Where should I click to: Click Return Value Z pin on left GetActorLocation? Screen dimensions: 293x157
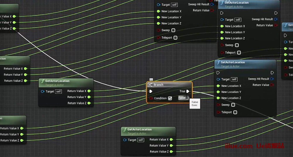point(89,103)
